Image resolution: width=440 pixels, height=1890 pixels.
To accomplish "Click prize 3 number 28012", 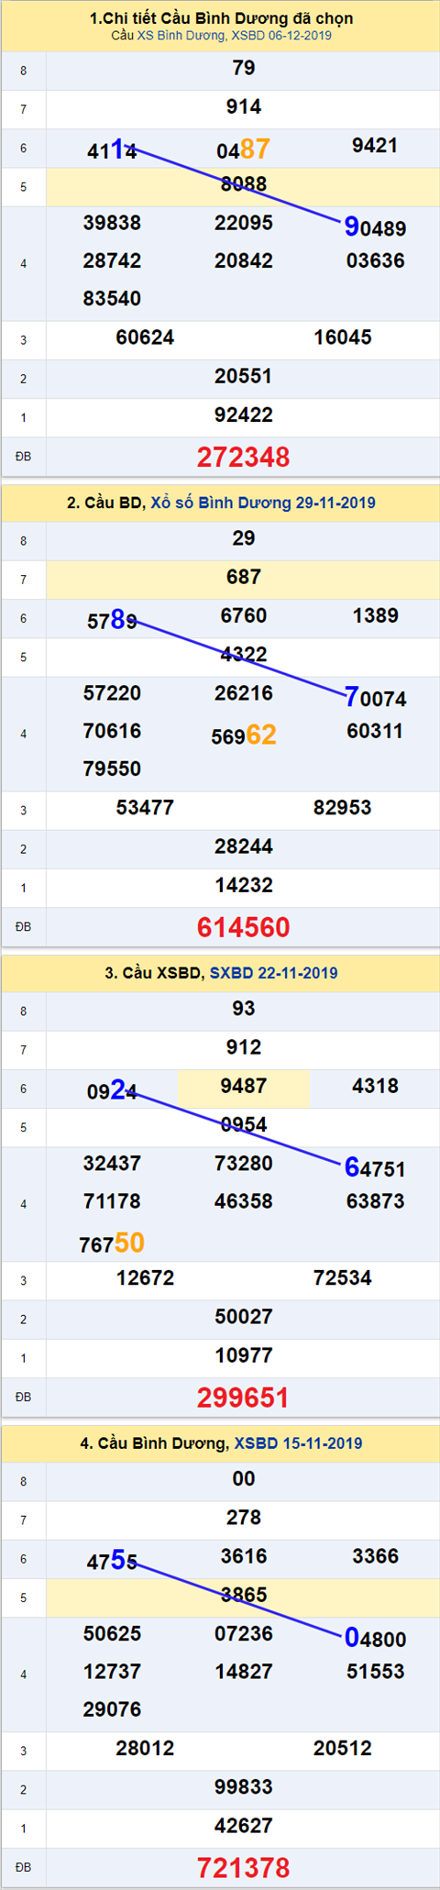I will click(x=145, y=1749).
